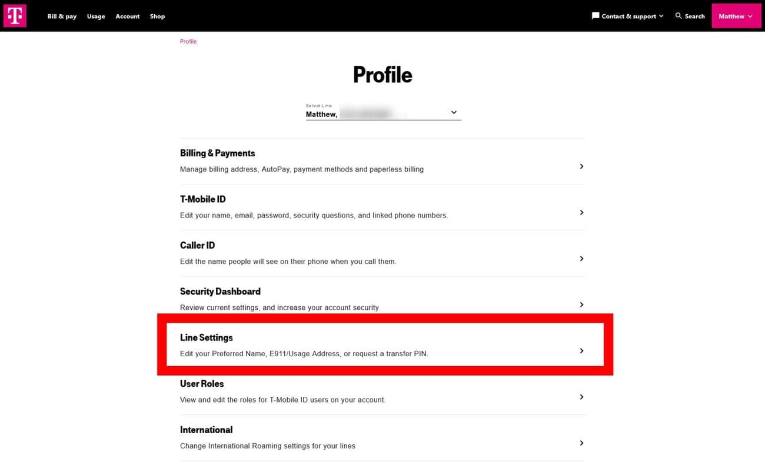Viewport: 765px width, 462px height.
Task: Go to the Account menu item
Action: (x=127, y=16)
